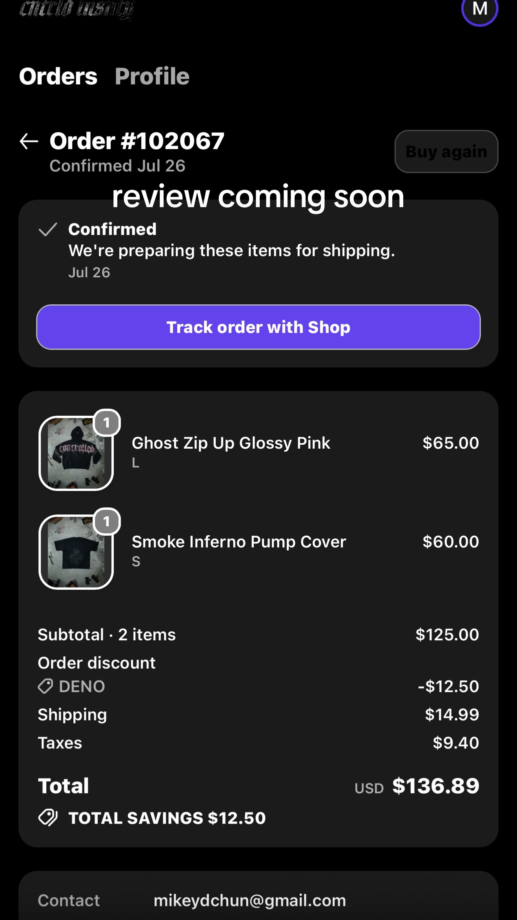Tap the Order #102067 heading
The height and width of the screenshot is (920, 517).
pos(137,141)
